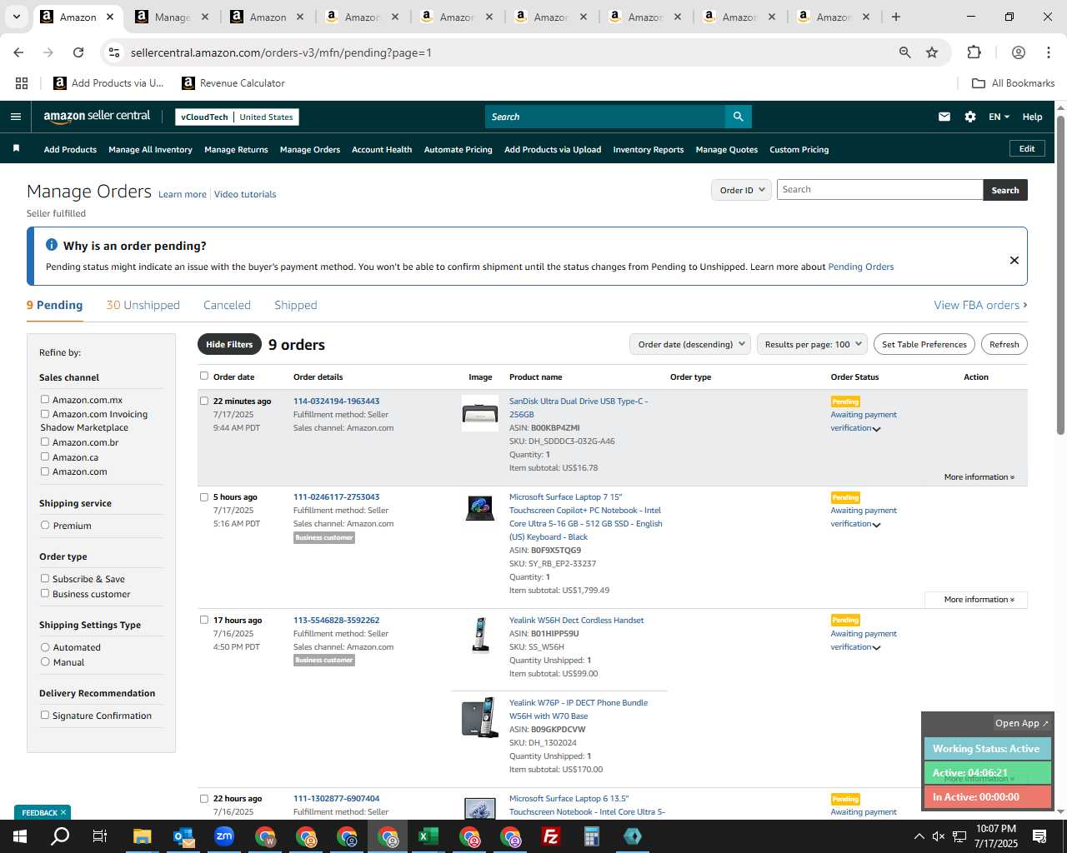Tick the select-all orders checkbox
Image resolution: width=1067 pixels, height=853 pixels.
click(x=204, y=376)
